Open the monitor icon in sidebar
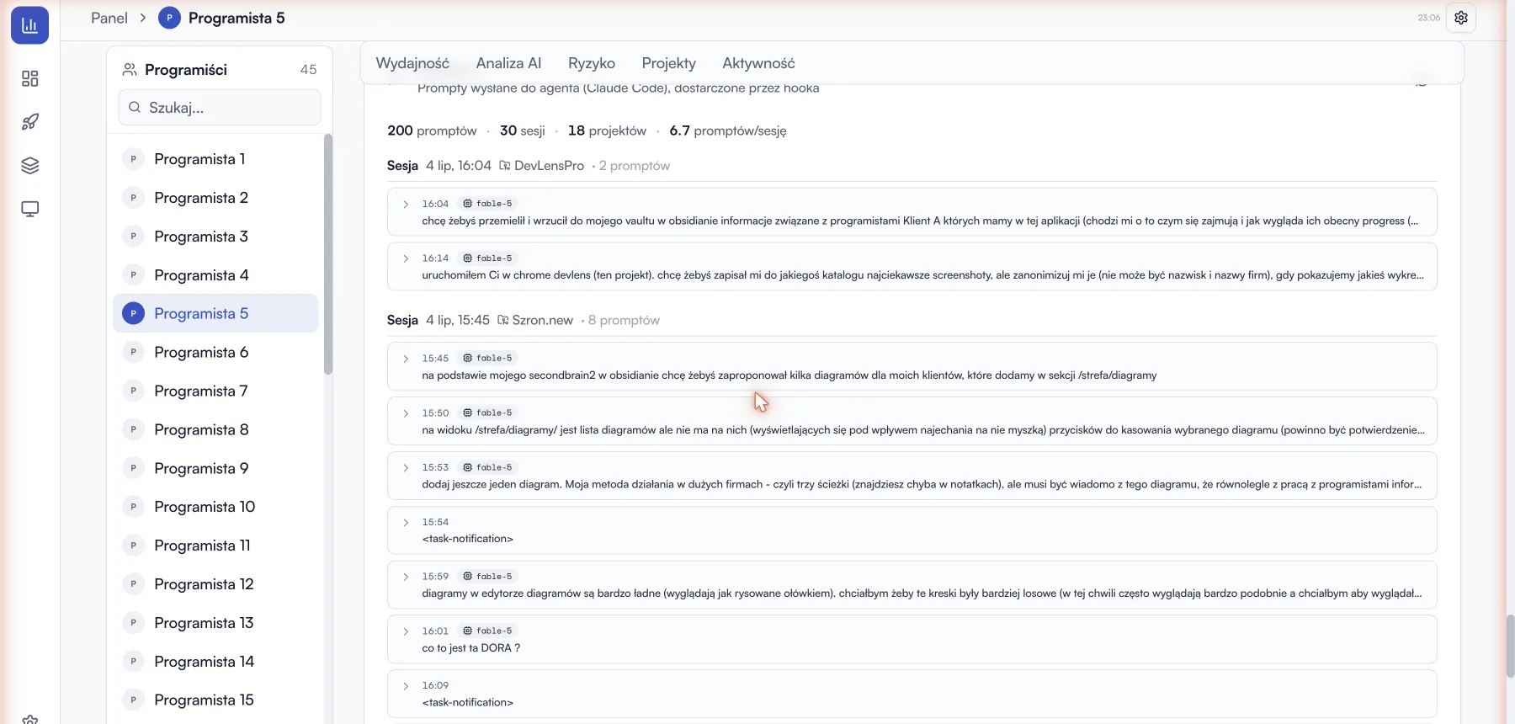 [30, 209]
